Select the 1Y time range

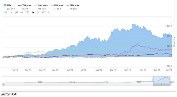point(33,12)
